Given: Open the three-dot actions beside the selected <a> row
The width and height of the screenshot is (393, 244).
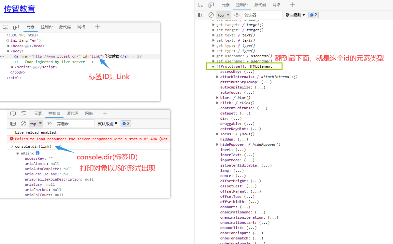Looking at the screenshot, I should pyautogui.click(x=2, y=56).
